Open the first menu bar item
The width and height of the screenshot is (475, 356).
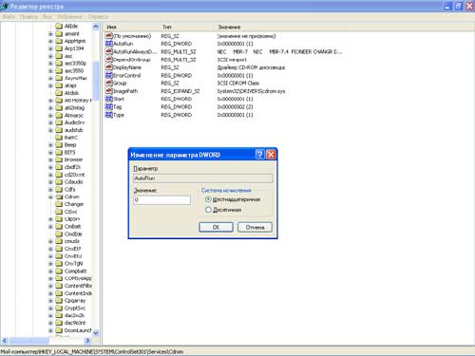9,16
